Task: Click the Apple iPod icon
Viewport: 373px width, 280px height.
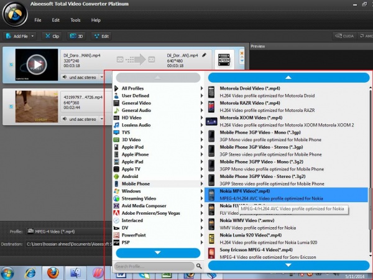Action: (x=116, y=147)
